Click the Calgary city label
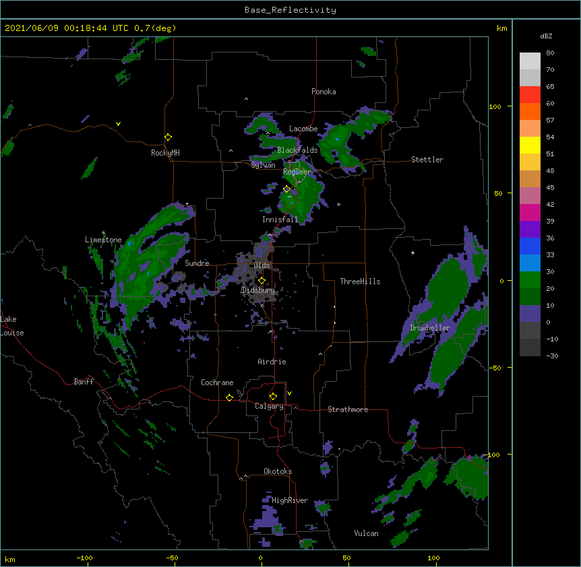 coord(269,406)
